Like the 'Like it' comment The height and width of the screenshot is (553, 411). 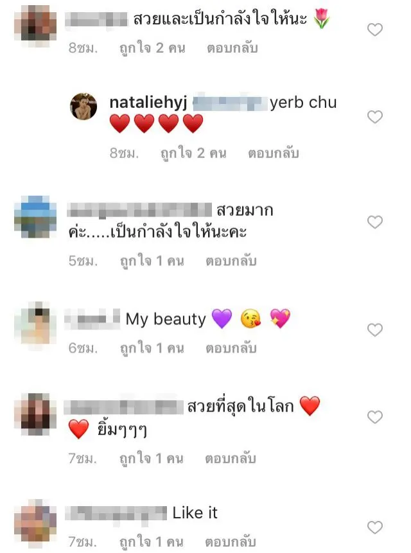tap(374, 527)
